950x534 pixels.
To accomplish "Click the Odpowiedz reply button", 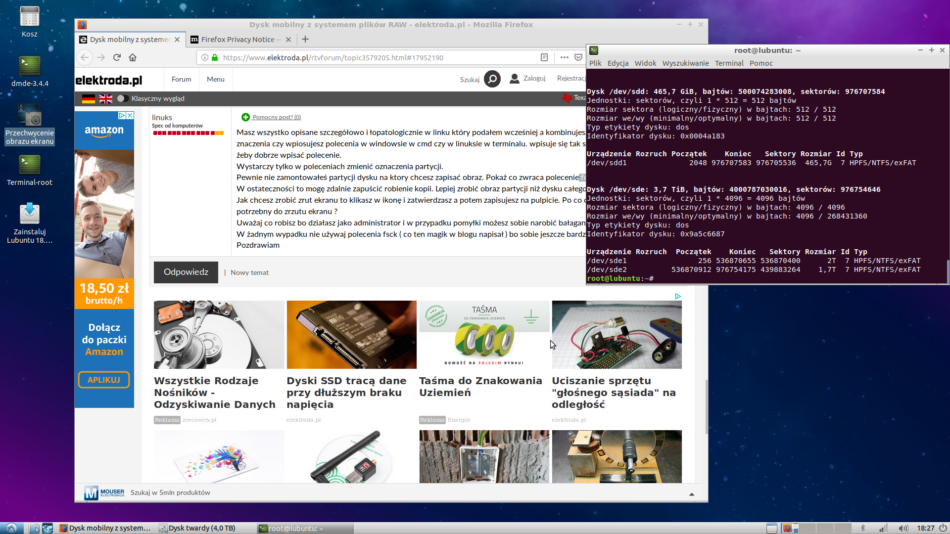I will tap(186, 272).
